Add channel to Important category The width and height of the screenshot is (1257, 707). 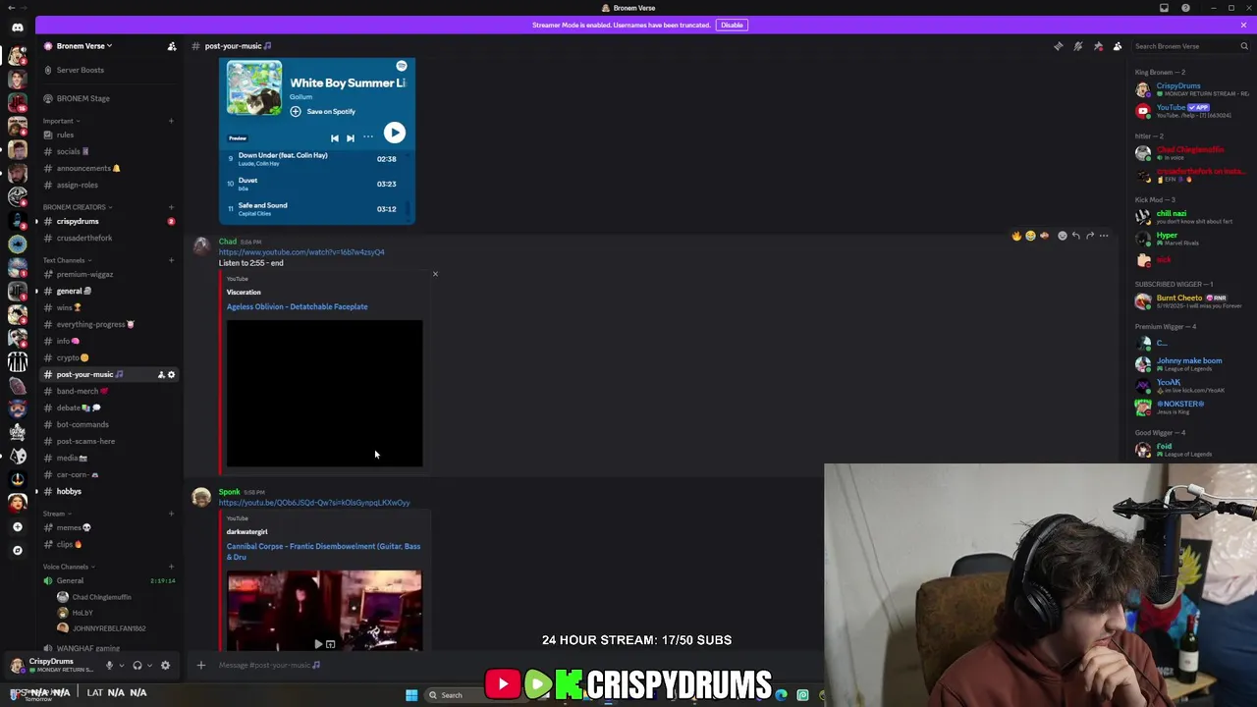[x=171, y=121]
